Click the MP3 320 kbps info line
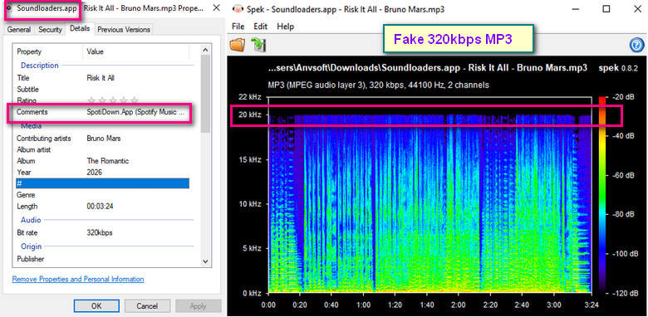The height and width of the screenshot is (317, 648). (378, 85)
